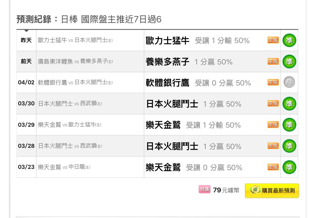Viewport: 310px width, 218px height.
Task: Open the 廣島東洋鯉魚 vs 養樂多燕子 match
Action: coord(75,61)
